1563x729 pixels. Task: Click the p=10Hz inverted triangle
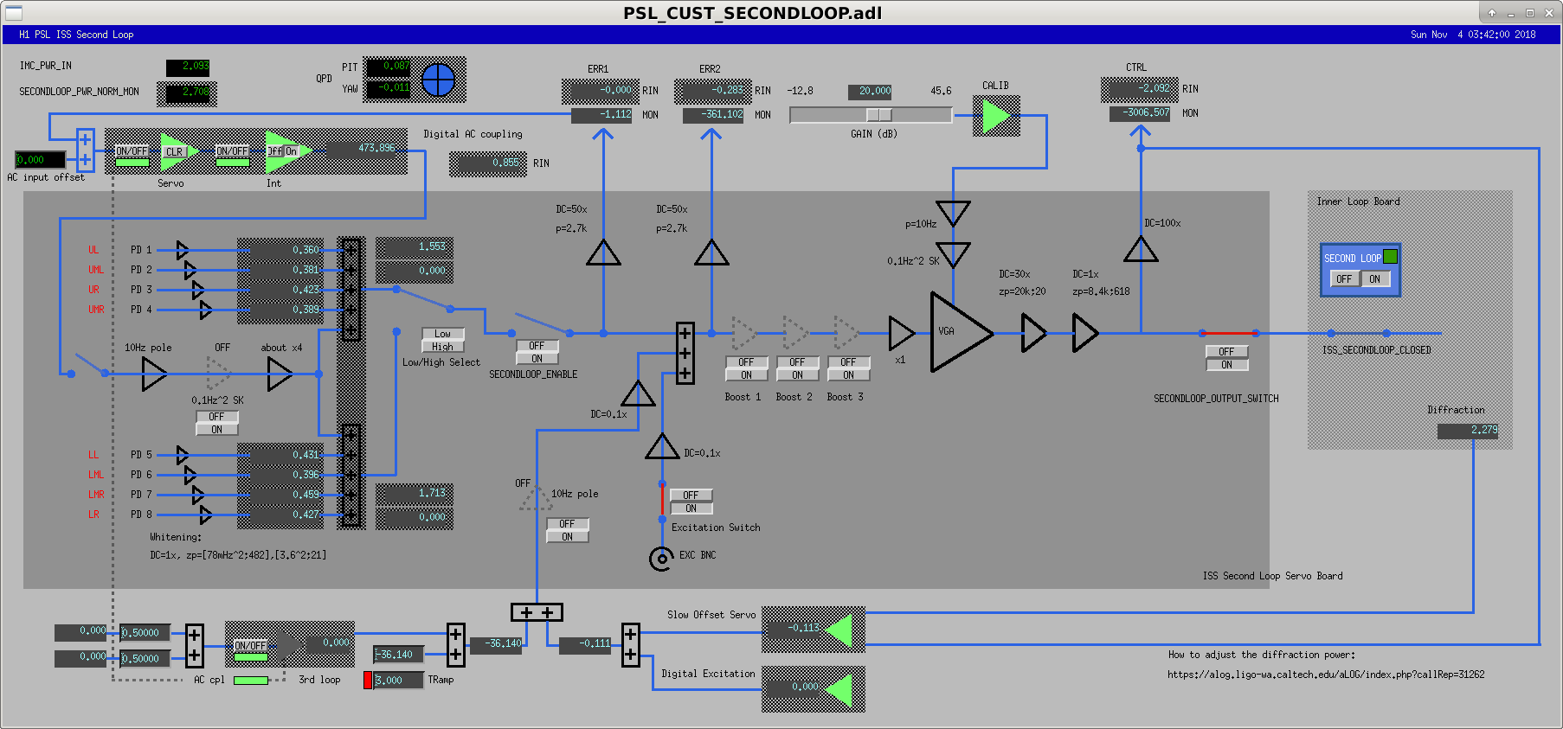(x=953, y=213)
